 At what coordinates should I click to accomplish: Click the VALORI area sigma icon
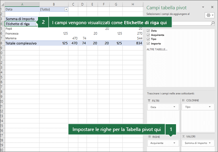click(184, 136)
